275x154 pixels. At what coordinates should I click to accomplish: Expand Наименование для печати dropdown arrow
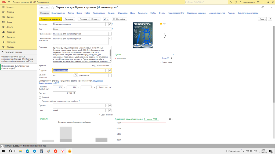point(110,39)
